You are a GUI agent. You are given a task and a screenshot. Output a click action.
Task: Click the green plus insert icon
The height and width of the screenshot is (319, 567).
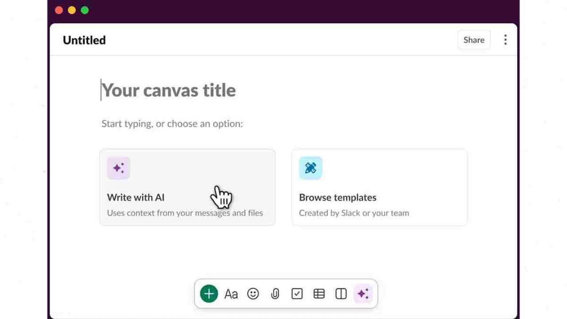[208, 293]
